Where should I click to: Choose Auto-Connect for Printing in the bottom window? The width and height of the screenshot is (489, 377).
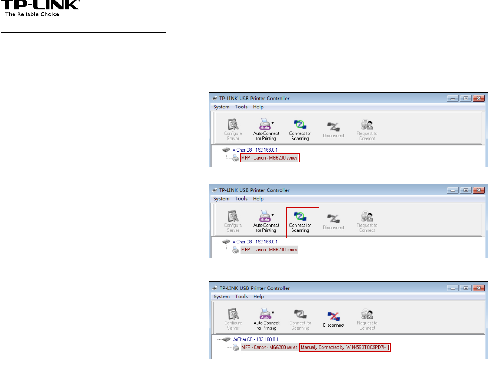[x=267, y=319]
